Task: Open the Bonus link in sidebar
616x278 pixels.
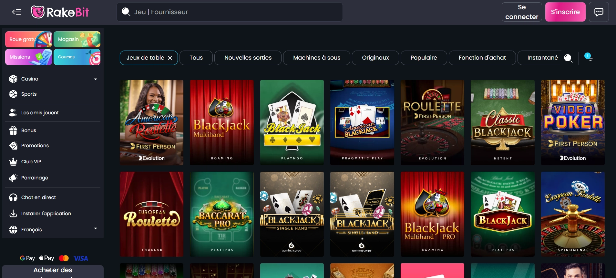Action: coord(29,130)
